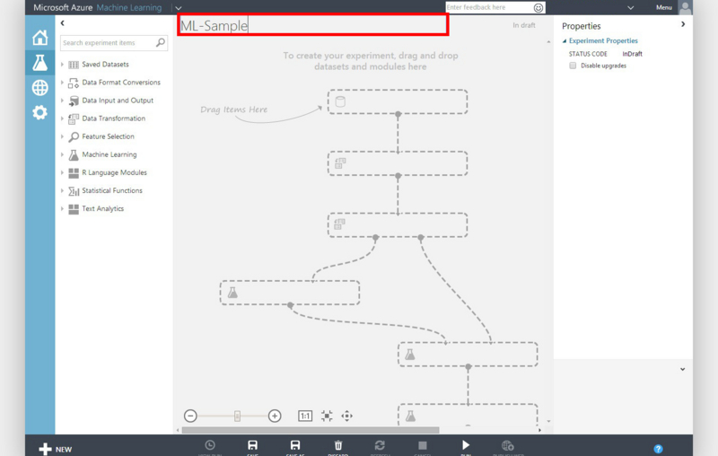This screenshot has width=718, height=456.
Task: Expand the Saved Datasets tree arrow
Action: (x=62, y=65)
